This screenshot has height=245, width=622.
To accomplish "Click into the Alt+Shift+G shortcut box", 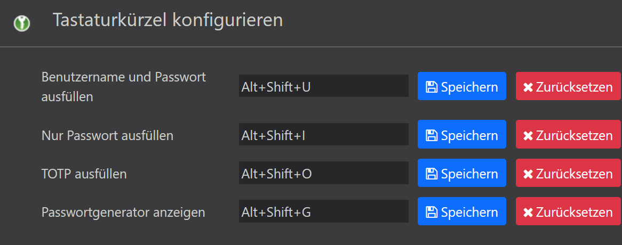I will 323,211.
